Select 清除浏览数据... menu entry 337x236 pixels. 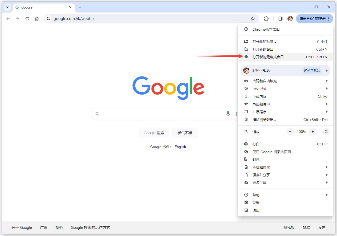pos(285,120)
